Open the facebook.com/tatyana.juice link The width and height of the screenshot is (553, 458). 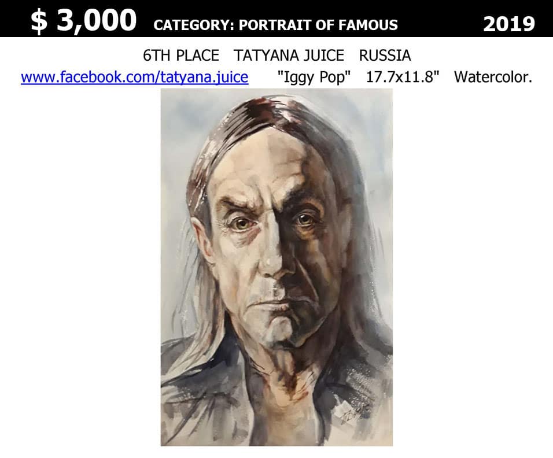click(134, 77)
